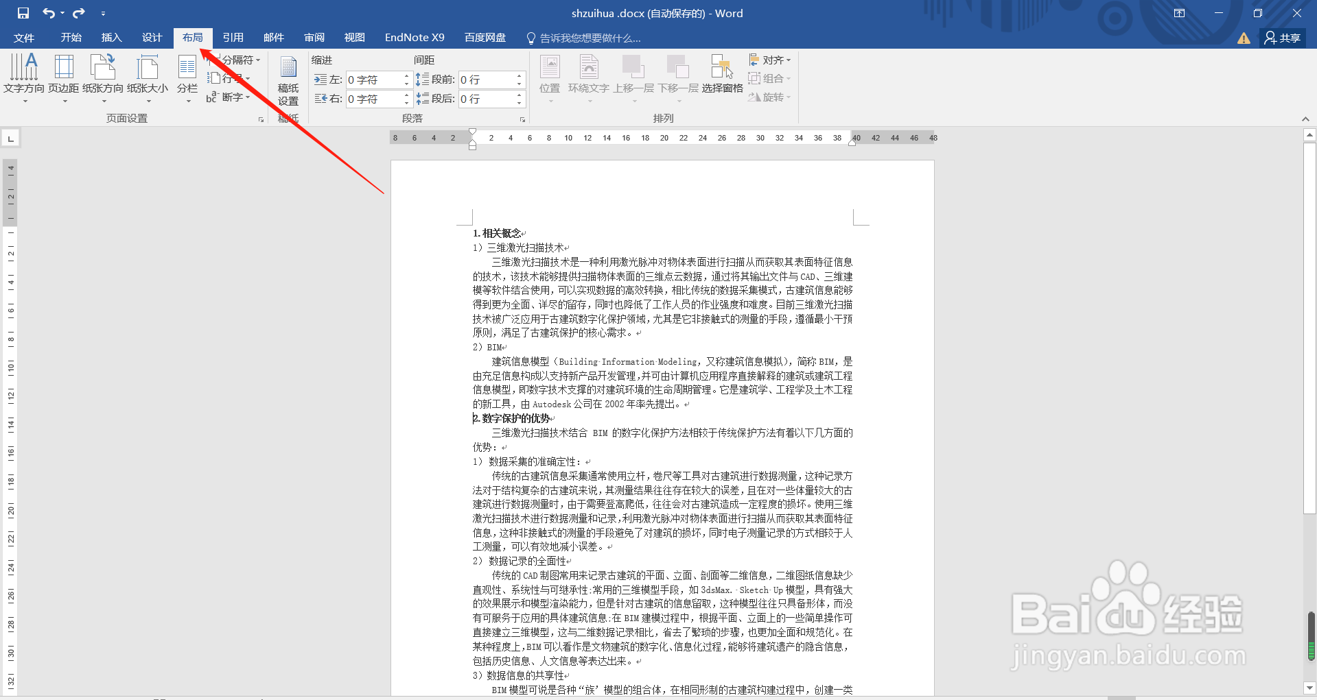Click the line 1）三维激光扫描技术
The height and width of the screenshot is (700, 1317).
(518, 248)
